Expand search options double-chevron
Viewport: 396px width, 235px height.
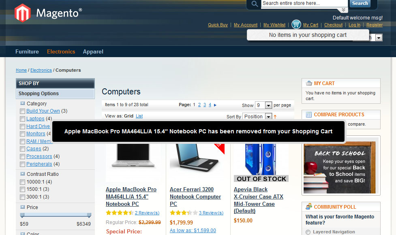pos(343,10)
